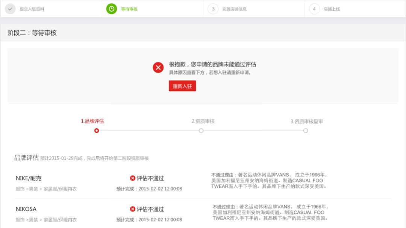Viewport: 406px width, 228px height.
Task: Select the 3.资质审核复审 progress dot
Action: click(306, 131)
